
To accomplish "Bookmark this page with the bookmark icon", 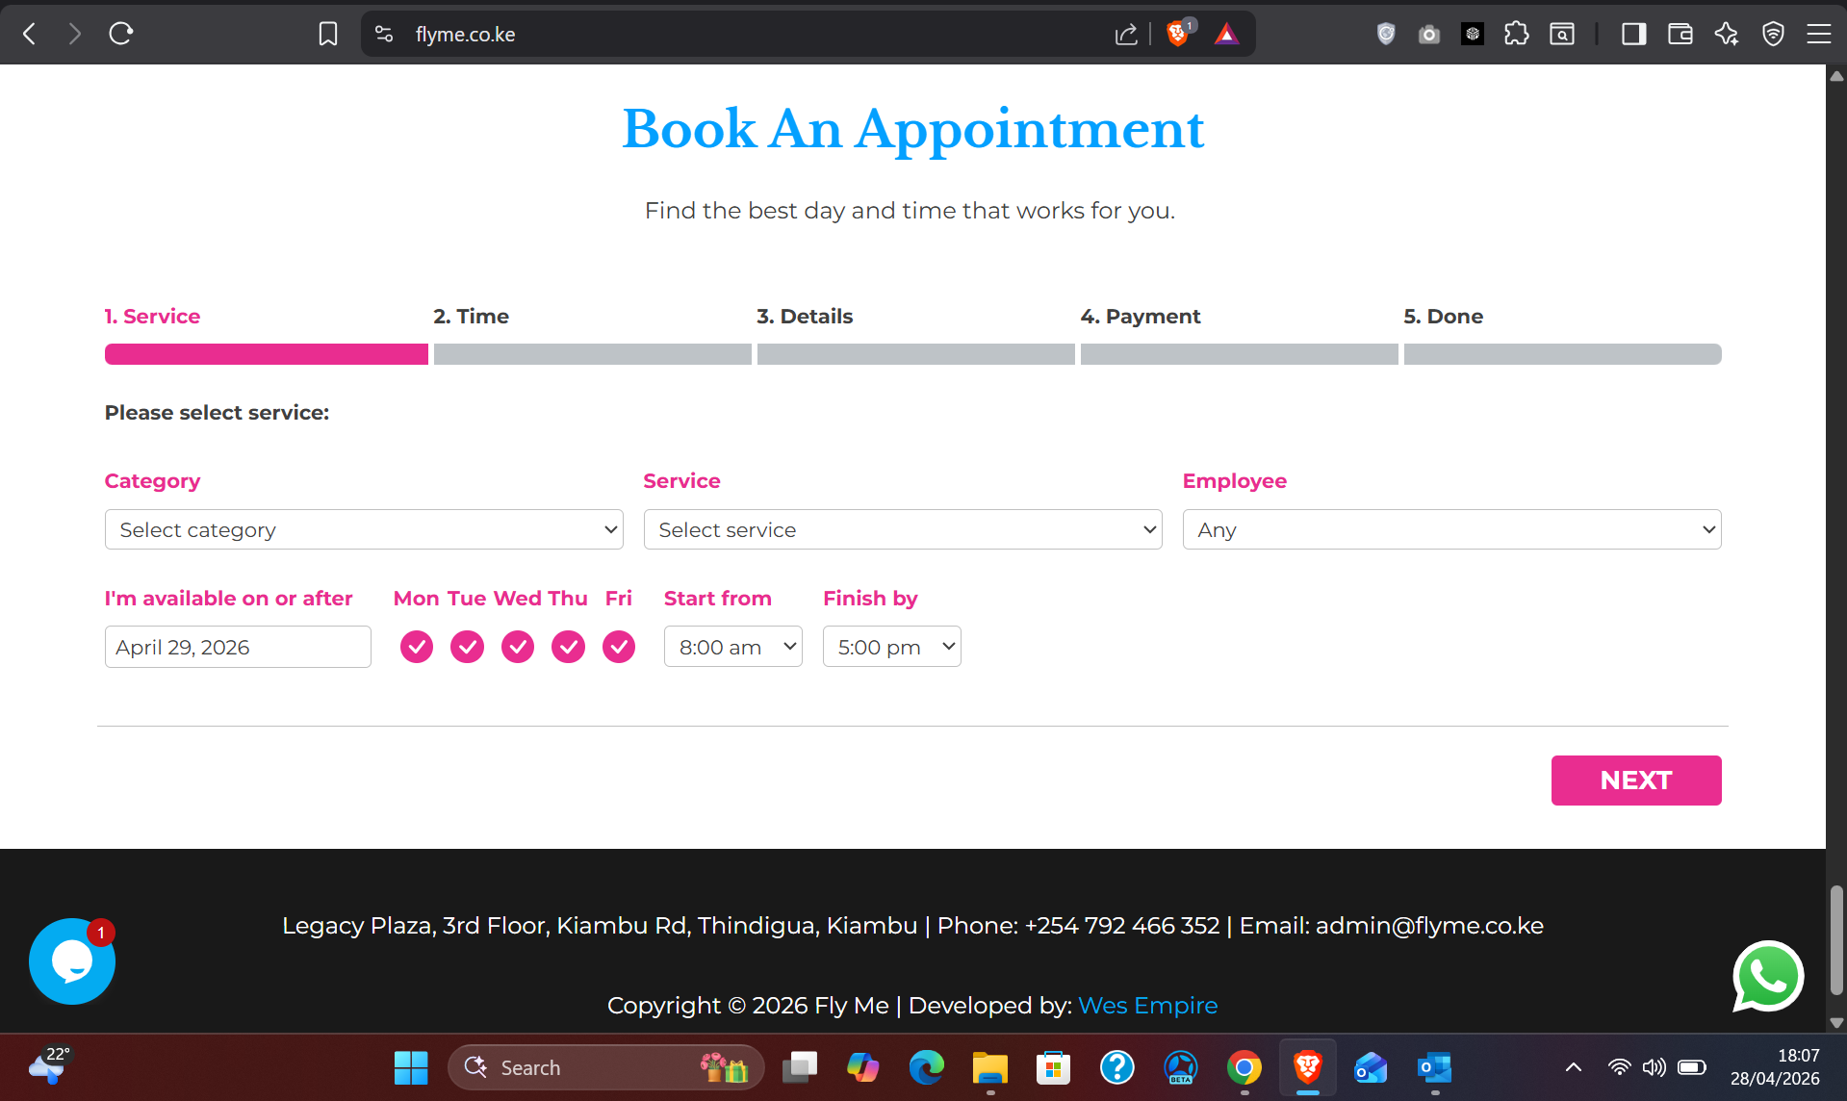I will coord(328,35).
